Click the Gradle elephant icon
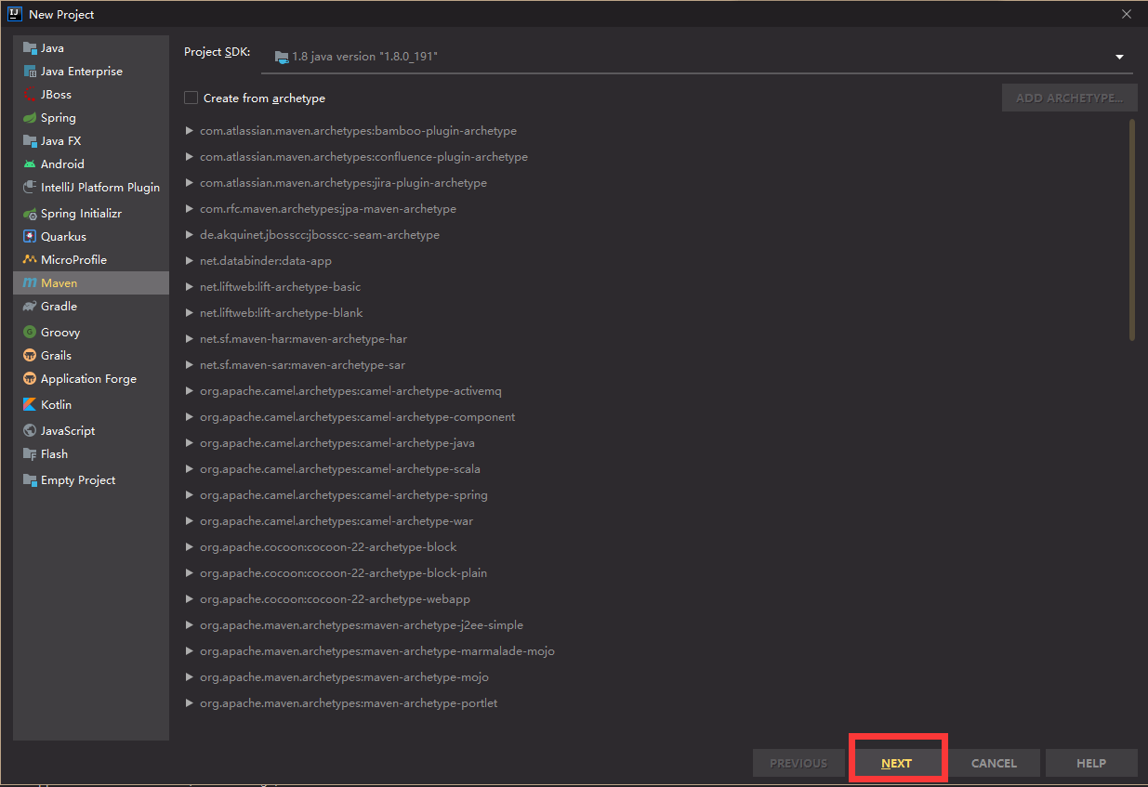The width and height of the screenshot is (1148, 787). pyautogui.click(x=30, y=307)
